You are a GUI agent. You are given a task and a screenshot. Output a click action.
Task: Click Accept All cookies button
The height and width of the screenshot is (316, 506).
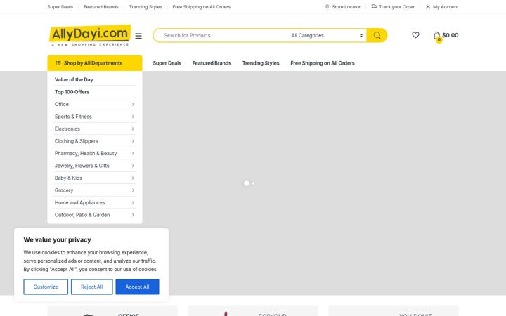tap(137, 287)
